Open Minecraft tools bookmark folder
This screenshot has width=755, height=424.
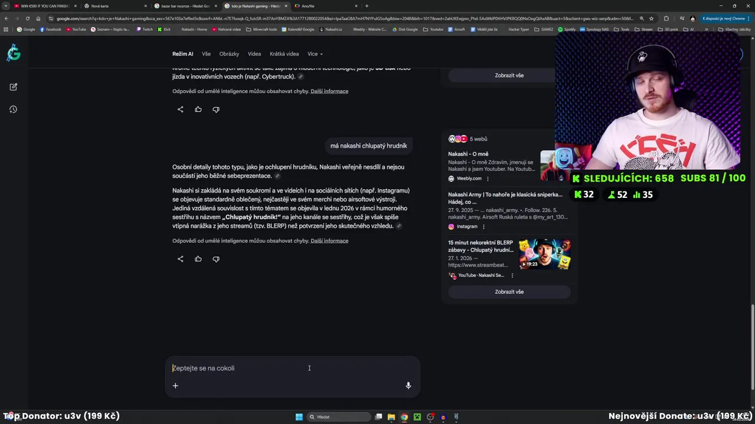[262, 29]
